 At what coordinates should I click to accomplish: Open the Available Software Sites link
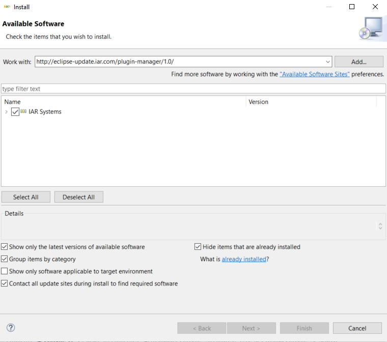315,74
